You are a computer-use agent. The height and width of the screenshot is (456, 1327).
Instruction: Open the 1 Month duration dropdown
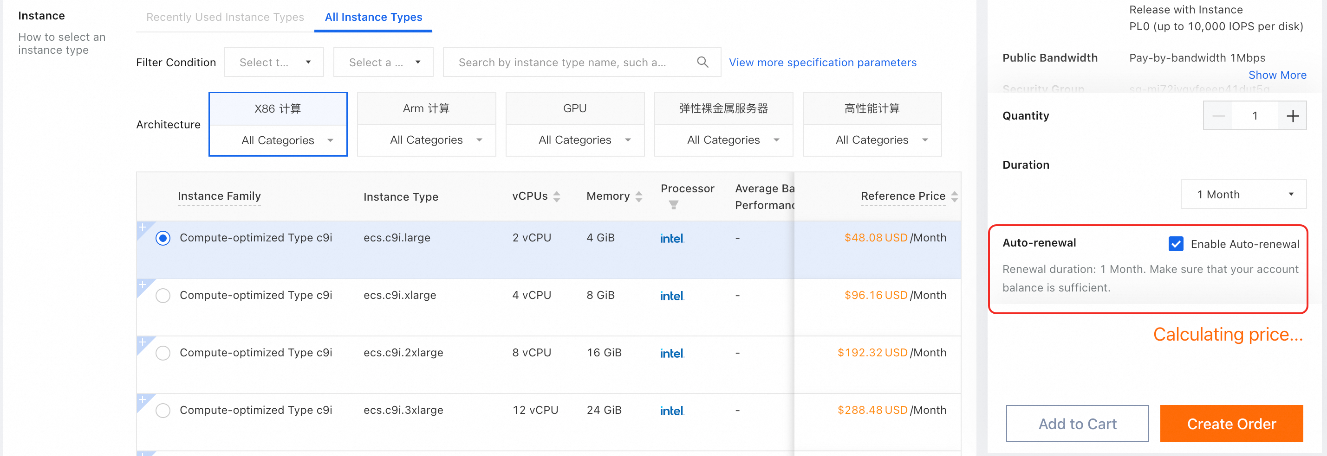click(x=1243, y=194)
